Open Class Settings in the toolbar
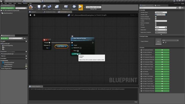The image size is (185, 104). click(57, 7)
